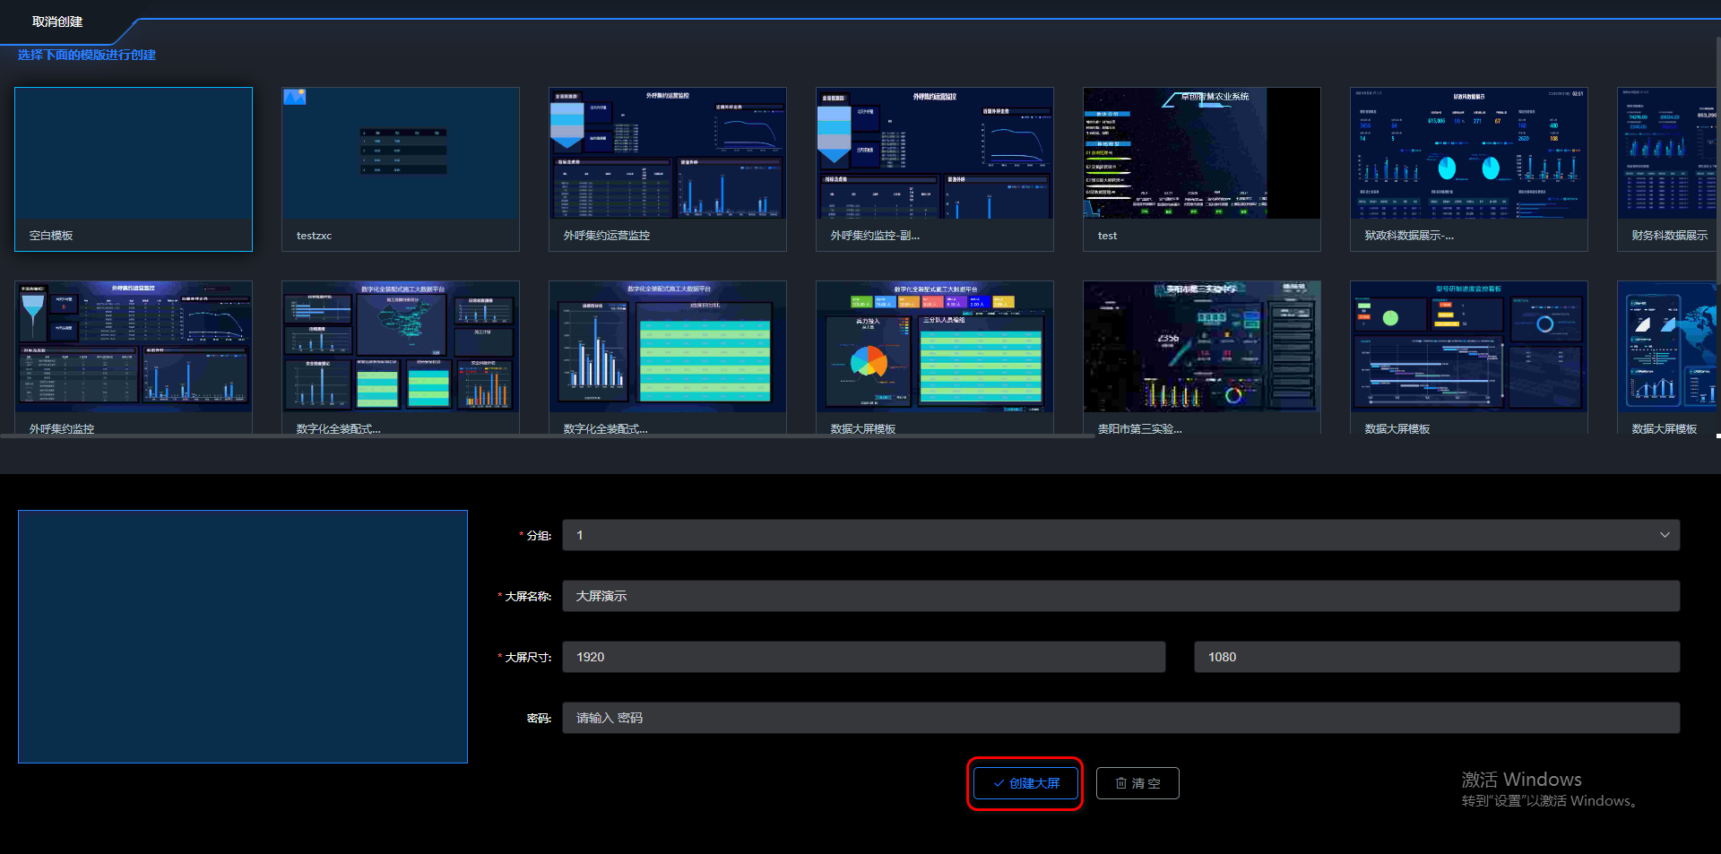Screen dimensions: 1721x854
Task: Pick the 贵阳市第三实验... template
Action: (1202, 358)
